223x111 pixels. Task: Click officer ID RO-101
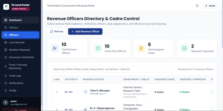point(69,92)
